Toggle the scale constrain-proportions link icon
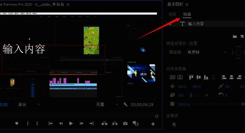Viewport: 245px width, 133px height. (x=191, y=95)
